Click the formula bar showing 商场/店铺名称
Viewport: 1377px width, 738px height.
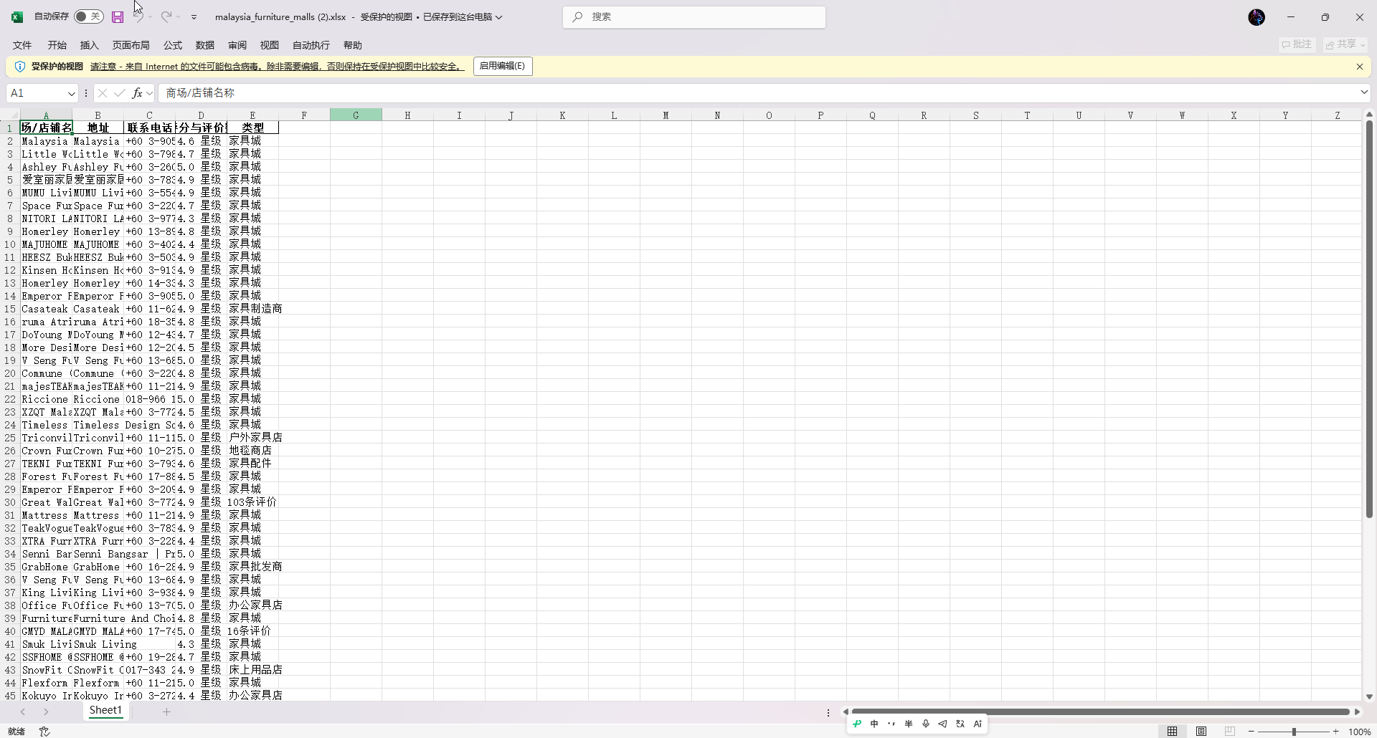tap(759, 93)
